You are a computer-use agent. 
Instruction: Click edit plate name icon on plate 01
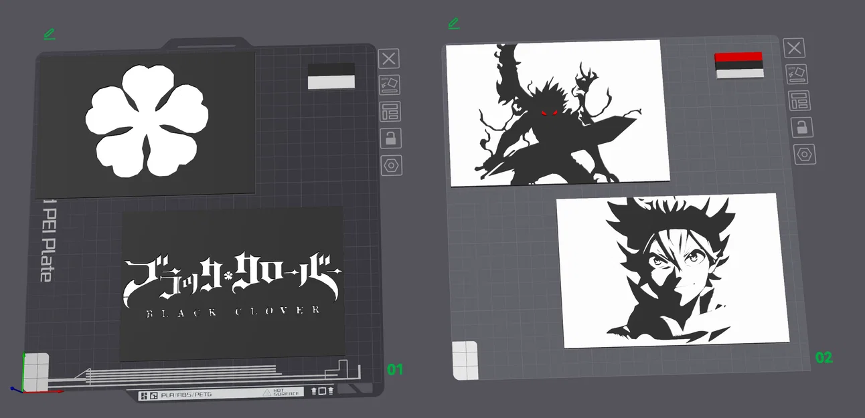50,33
